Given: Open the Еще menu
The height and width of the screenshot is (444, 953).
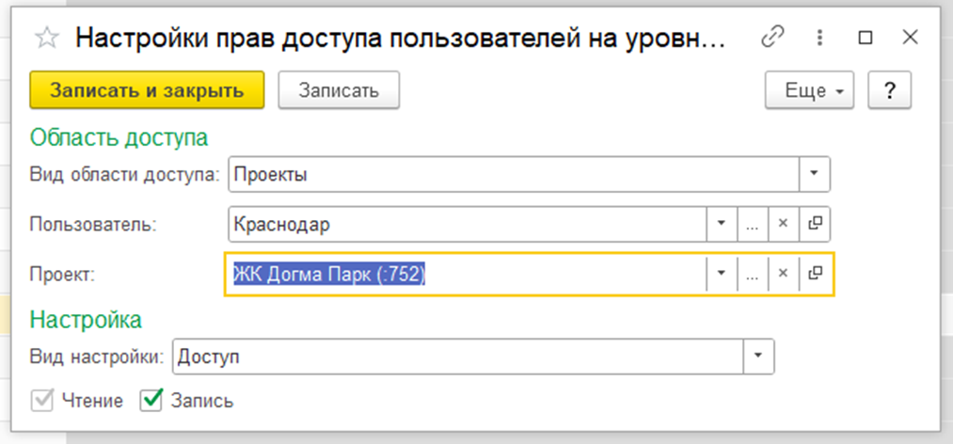Looking at the screenshot, I should [x=807, y=90].
